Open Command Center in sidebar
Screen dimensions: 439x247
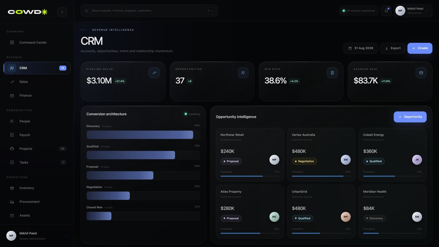click(x=37, y=43)
